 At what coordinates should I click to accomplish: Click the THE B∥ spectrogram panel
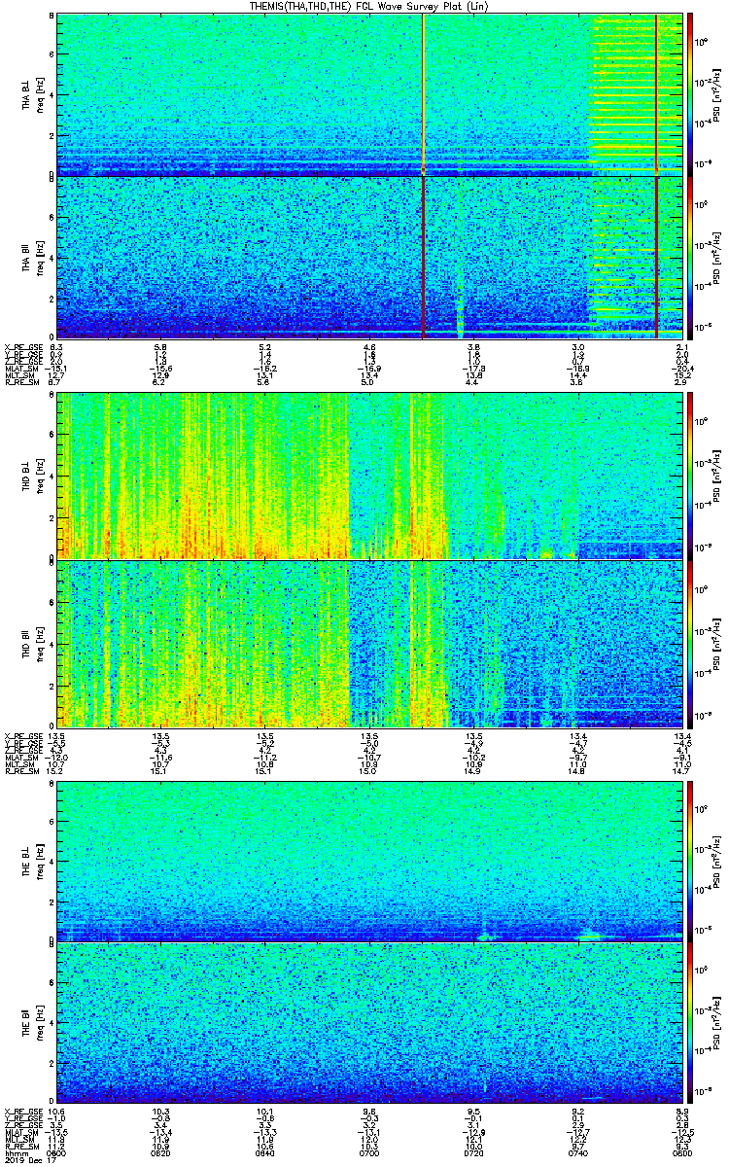click(x=369, y=1023)
